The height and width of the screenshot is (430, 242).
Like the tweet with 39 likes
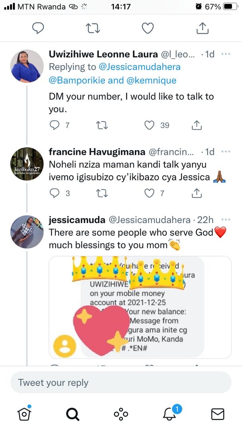pos(149,125)
